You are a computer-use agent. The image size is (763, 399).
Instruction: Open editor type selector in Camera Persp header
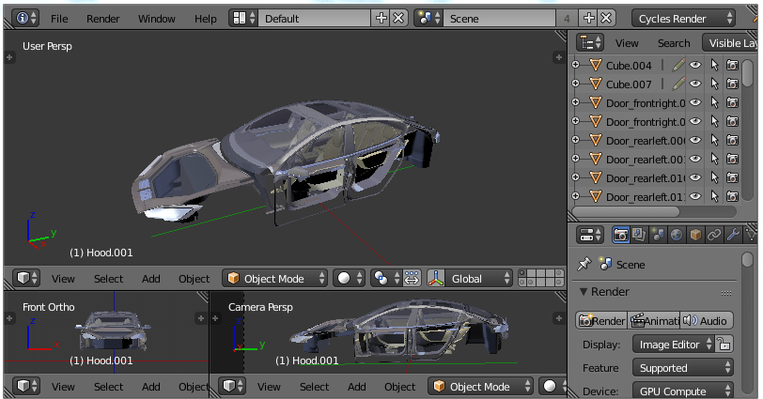(x=232, y=387)
